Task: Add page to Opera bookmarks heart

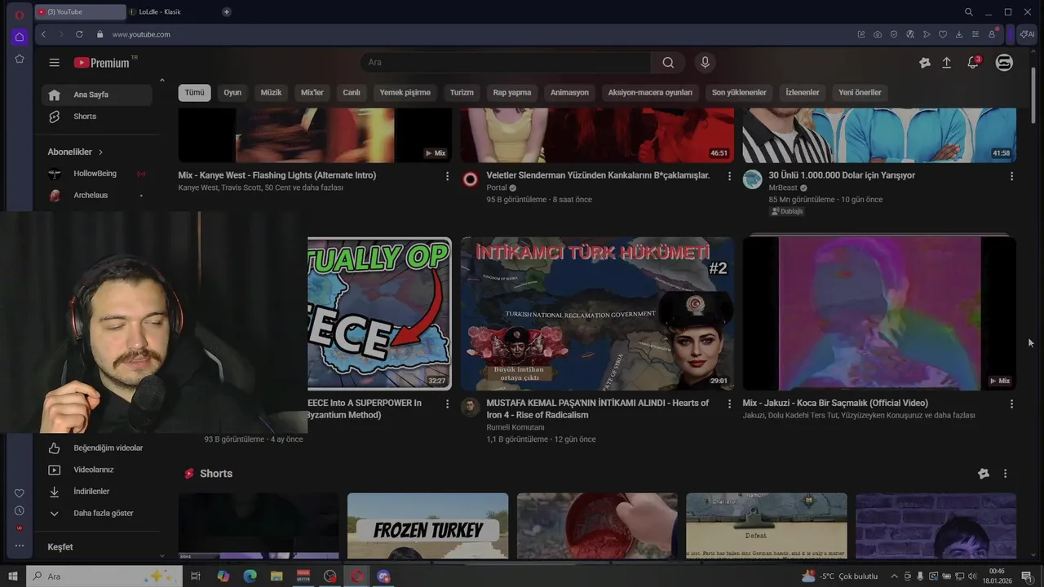Action: coord(943,34)
